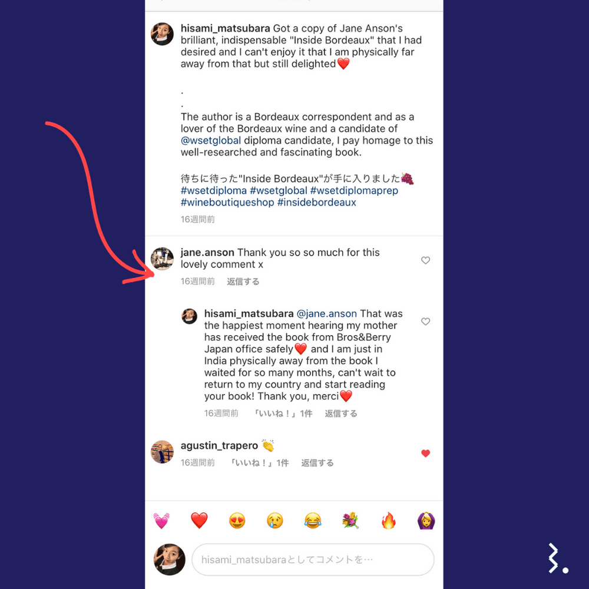
Task: Insert the crying face emoji
Action: tap(275, 521)
